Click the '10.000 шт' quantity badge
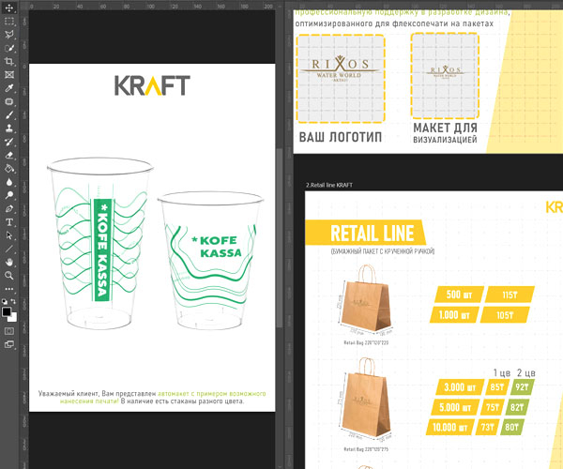563x469 pixels. pyautogui.click(x=450, y=428)
